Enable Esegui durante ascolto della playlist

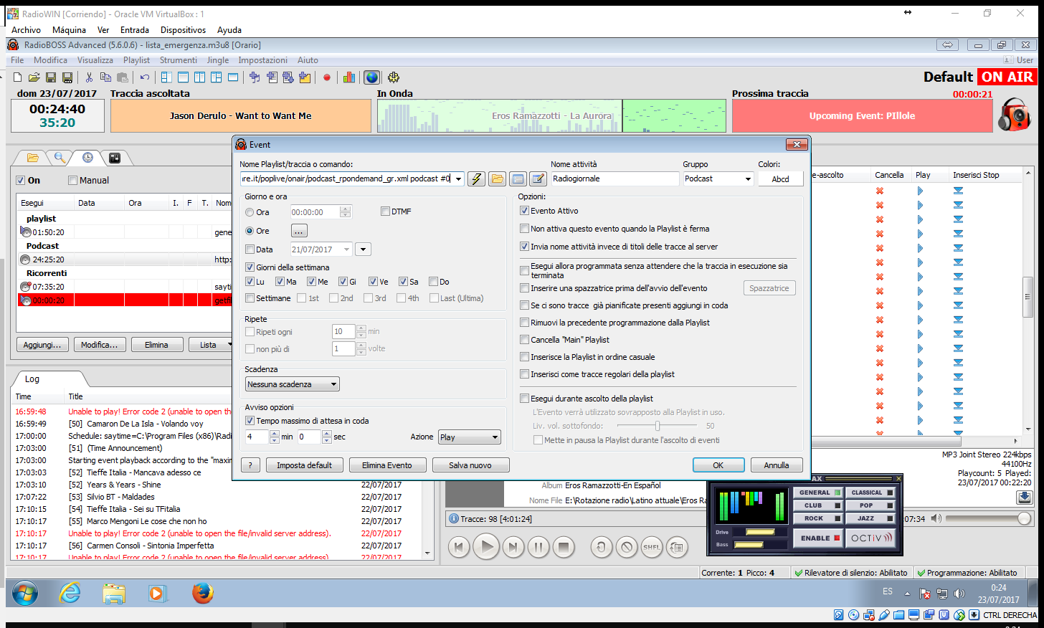pos(524,399)
